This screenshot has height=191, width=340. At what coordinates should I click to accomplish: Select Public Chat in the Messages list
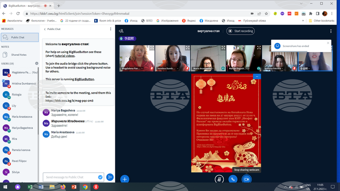[x=18, y=37]
